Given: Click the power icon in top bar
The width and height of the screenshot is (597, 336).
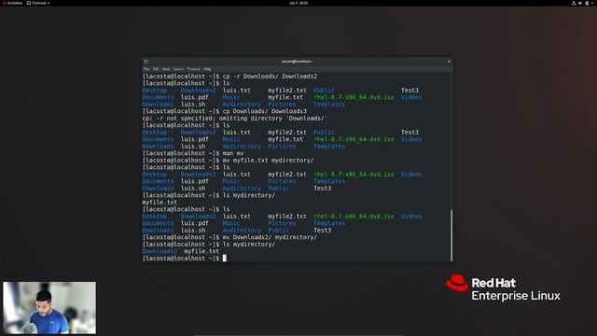Looking at the screenshot, I should pos(587,3).
